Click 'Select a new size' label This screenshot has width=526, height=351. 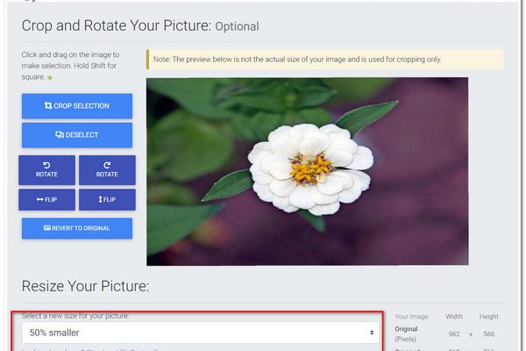(75, 316)
